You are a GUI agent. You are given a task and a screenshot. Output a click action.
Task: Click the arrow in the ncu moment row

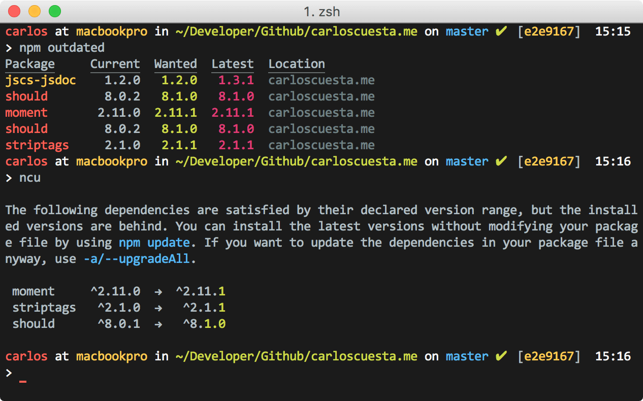158,292
